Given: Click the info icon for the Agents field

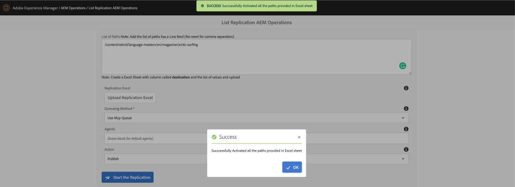Looking at the screenshot, I should [406, 129].
